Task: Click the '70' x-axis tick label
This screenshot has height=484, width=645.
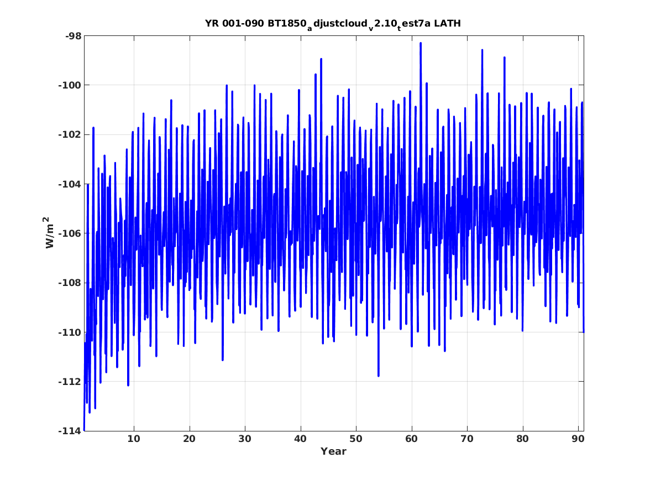Action: 467,439
